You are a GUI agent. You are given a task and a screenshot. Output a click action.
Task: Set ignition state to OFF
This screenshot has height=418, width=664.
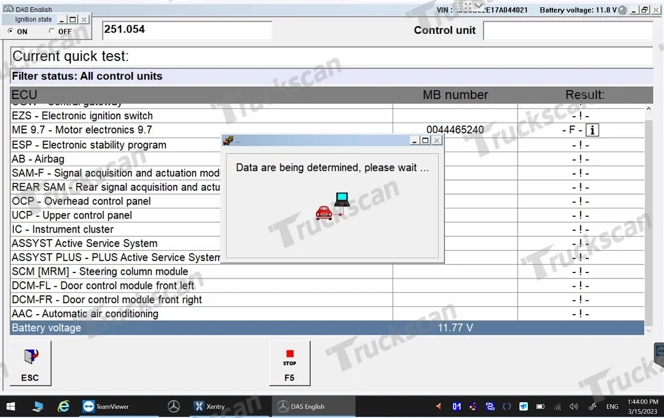(51, 31)
